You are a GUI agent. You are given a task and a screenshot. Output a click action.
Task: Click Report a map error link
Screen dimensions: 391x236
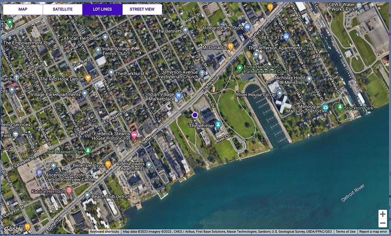(373, 232)
